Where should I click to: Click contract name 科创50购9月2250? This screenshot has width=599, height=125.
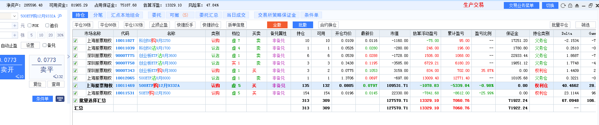point(155,41)
